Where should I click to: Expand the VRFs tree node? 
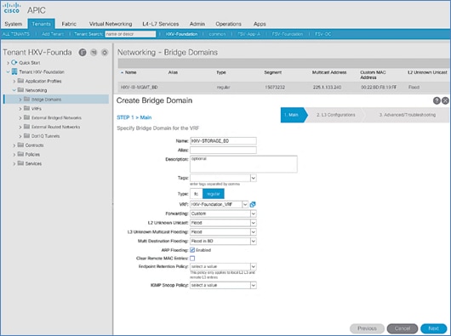tap(20, 109)
